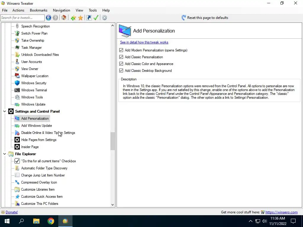The width and height of the screenshot is (303, 227).
Task: Toggle Add Classic Personalization checkbox
Action: point(121,57)
